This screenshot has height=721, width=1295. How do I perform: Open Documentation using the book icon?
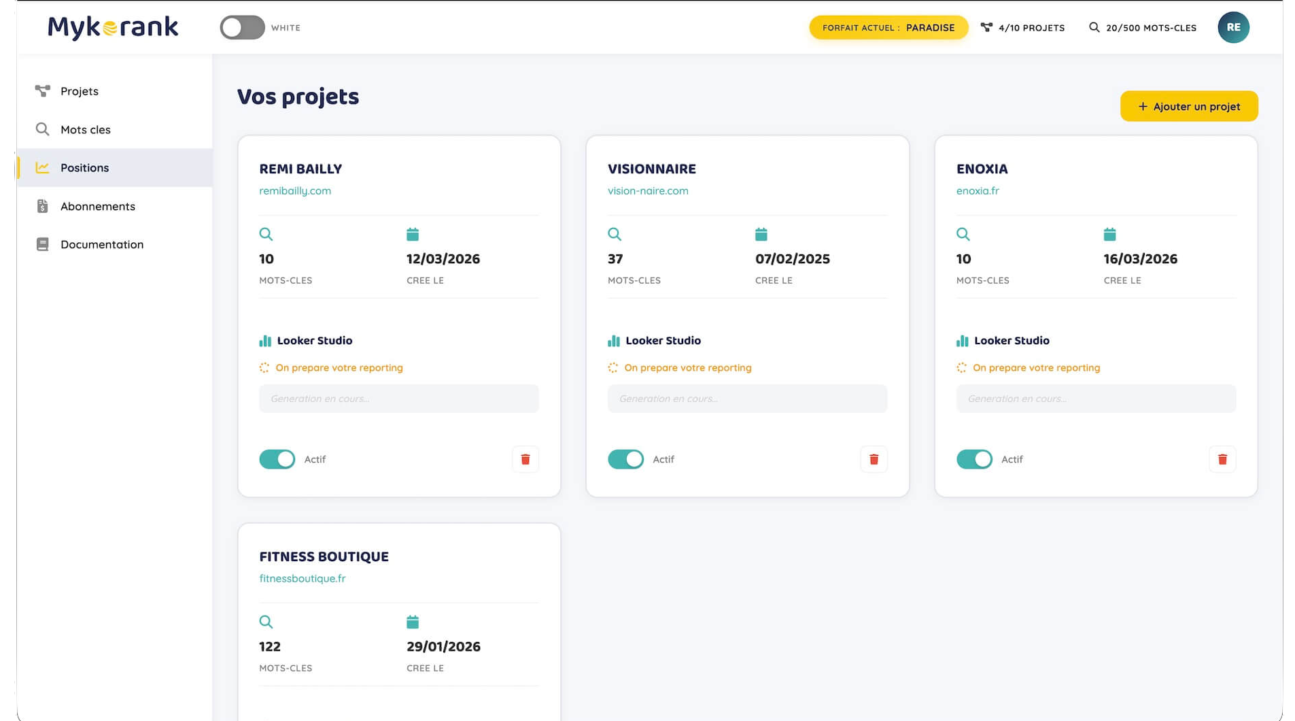(42, 244)
